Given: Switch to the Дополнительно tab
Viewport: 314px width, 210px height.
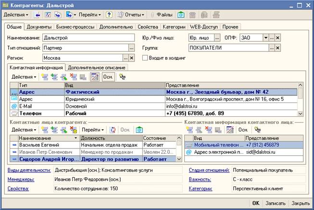Looking at the screenshot, I should (x=116, y=27).
